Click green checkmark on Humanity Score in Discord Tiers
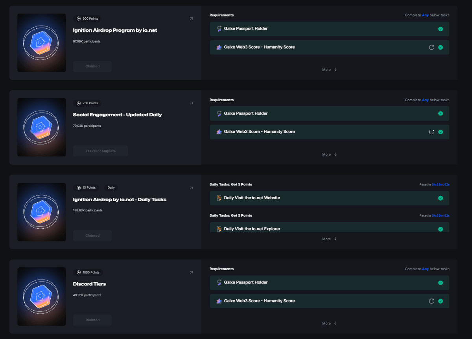Screen dimensions: 472x339 (x=441, y=301)
